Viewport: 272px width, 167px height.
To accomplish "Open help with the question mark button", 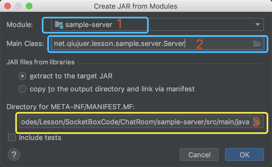I will point(14,155).
